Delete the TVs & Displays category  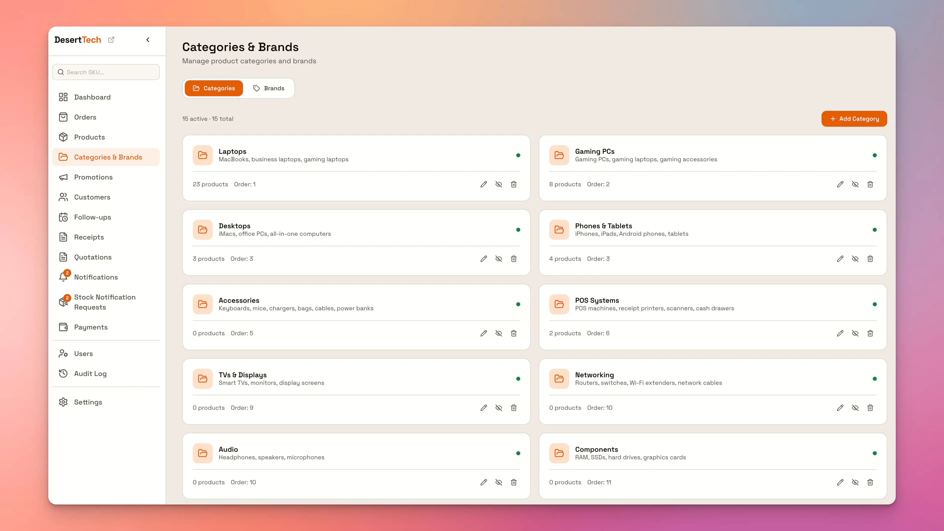tap(514, 408)
